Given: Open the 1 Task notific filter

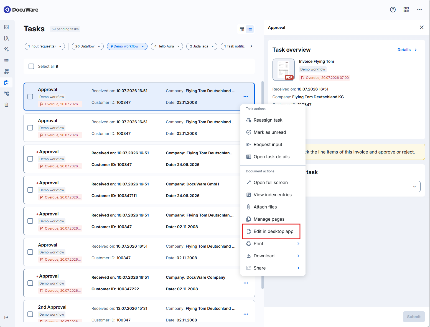Looking at the screenshot, I should pos(233,46).
